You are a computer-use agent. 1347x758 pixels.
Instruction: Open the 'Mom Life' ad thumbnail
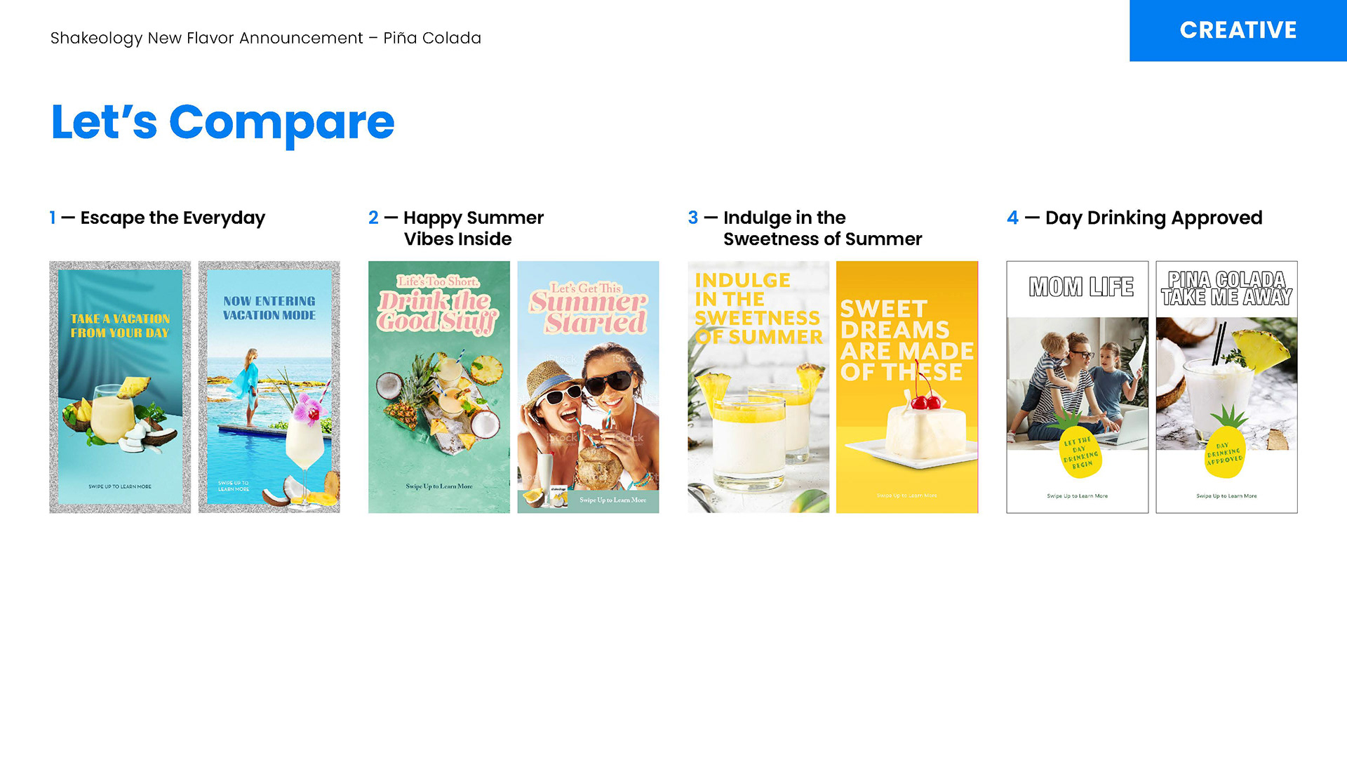1078,387
